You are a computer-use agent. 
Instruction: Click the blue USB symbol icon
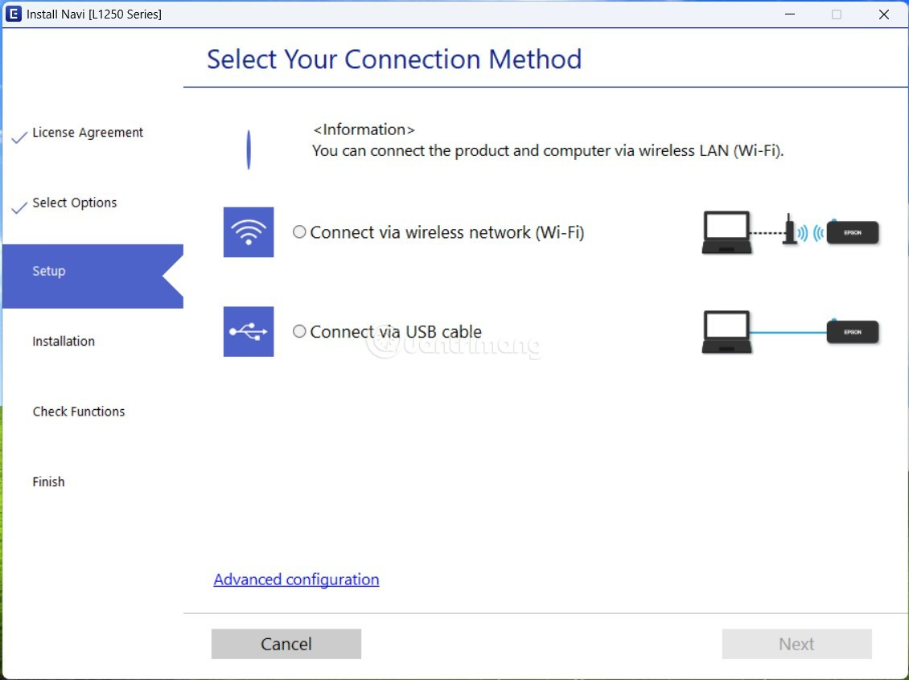(249, 331)
